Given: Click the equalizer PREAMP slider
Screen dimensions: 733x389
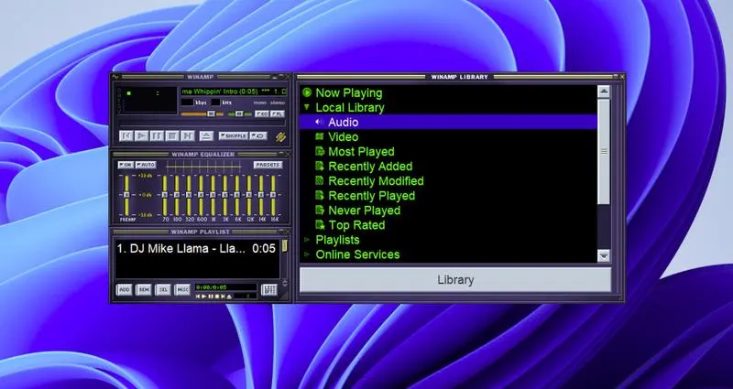Looking at the screenshot, I should [x=126, y=194].
